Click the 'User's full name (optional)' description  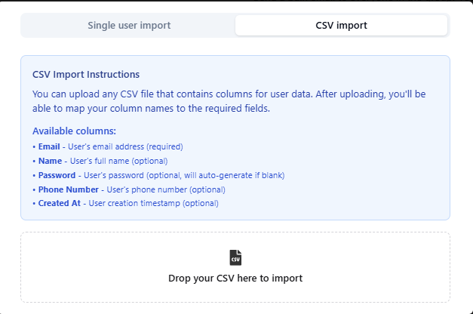click(x=118, y=161)
